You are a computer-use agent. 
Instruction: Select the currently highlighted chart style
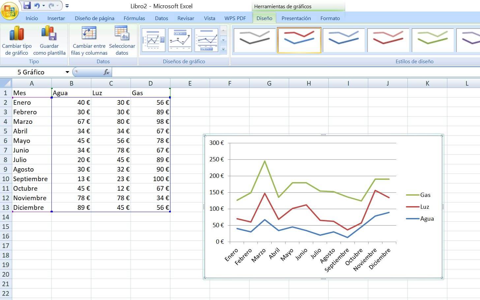(x=299, y=40)
